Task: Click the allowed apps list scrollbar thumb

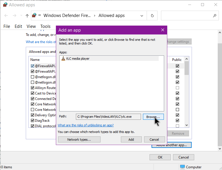Action: point(186,68)
